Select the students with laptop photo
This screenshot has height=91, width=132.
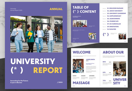pyautogui.click(x=78, y=66)
